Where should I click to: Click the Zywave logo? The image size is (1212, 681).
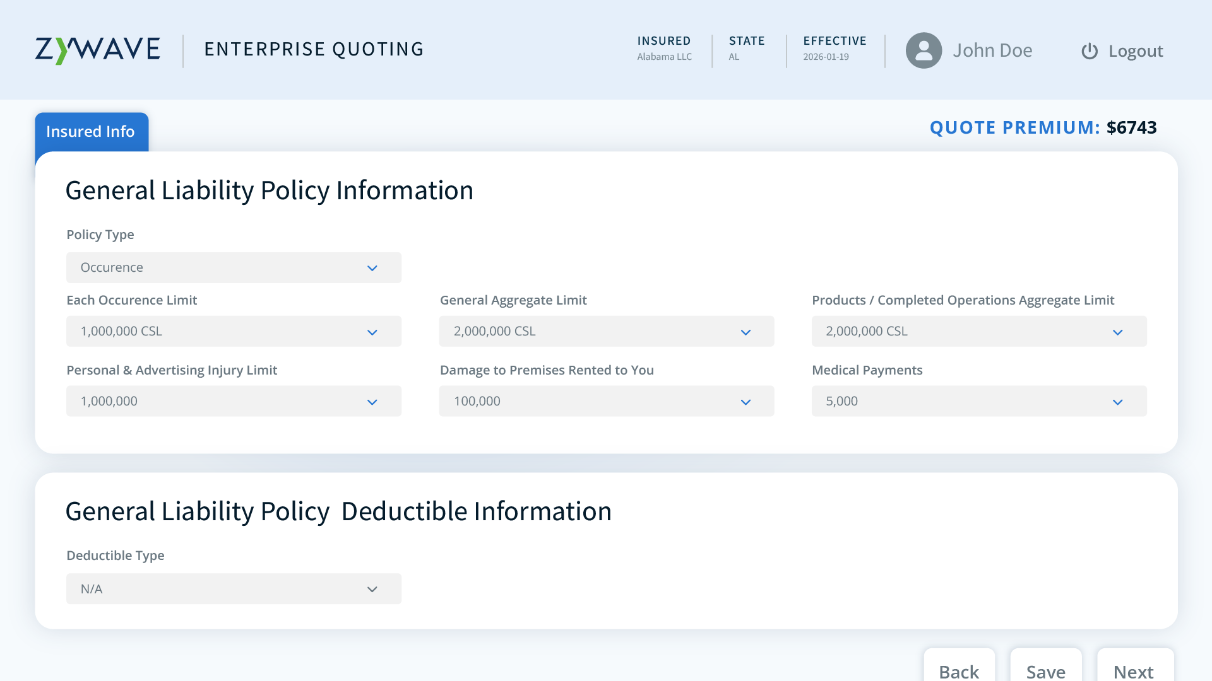[x=97, y=49]
